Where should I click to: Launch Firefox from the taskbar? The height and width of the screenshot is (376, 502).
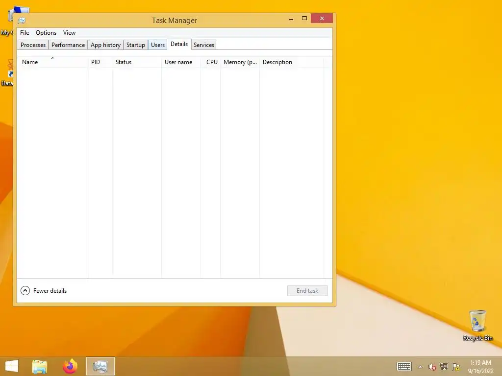[x=70, y=366]
